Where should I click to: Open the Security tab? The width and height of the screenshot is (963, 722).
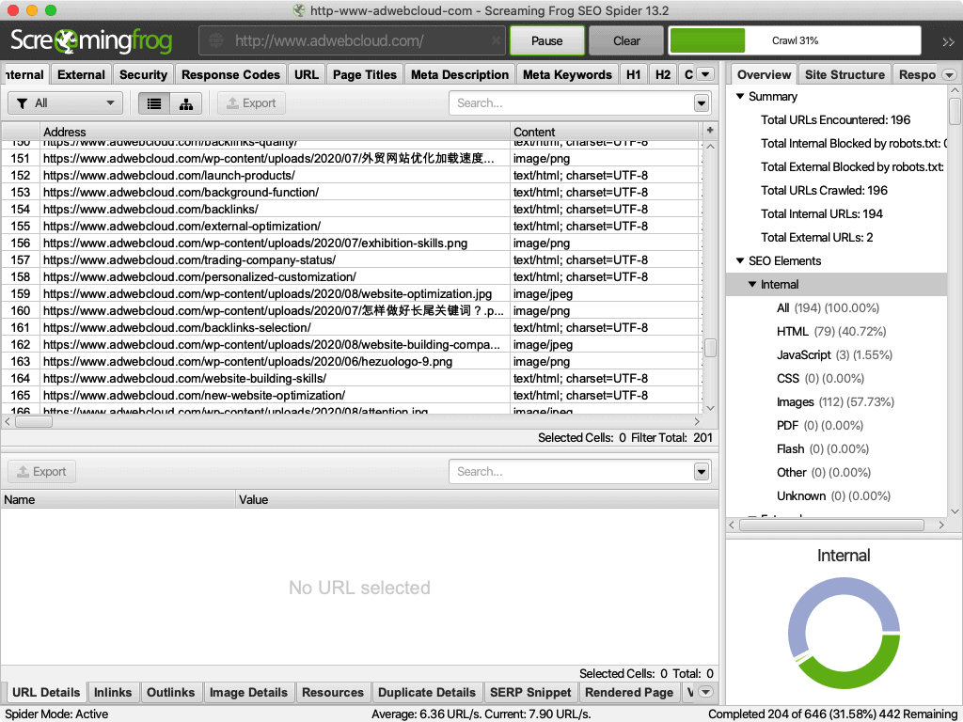(143, 74)
